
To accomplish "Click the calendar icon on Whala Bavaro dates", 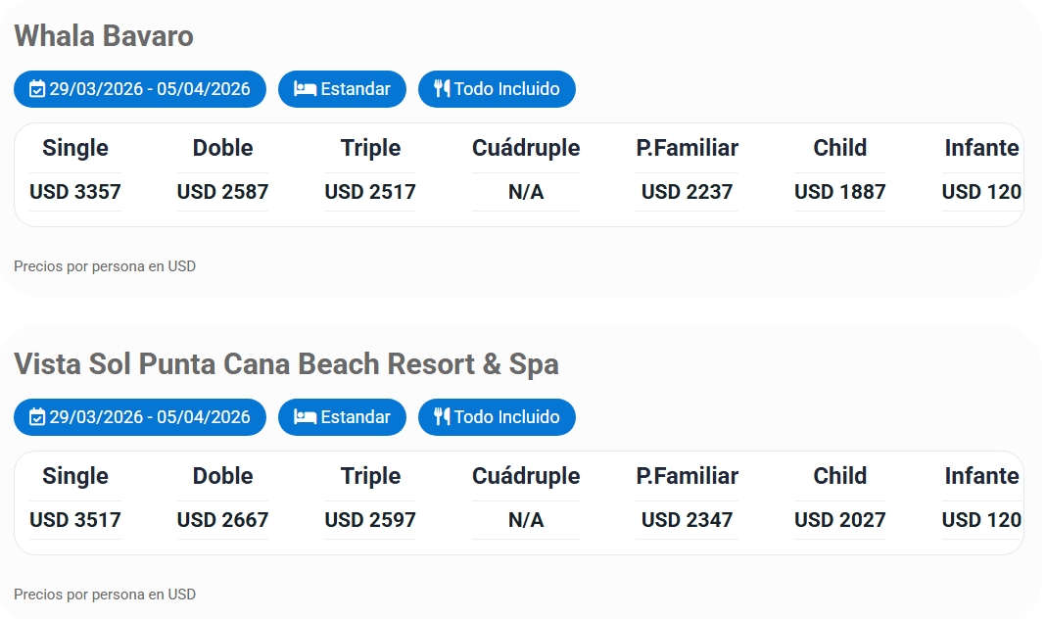I will 37,89.
